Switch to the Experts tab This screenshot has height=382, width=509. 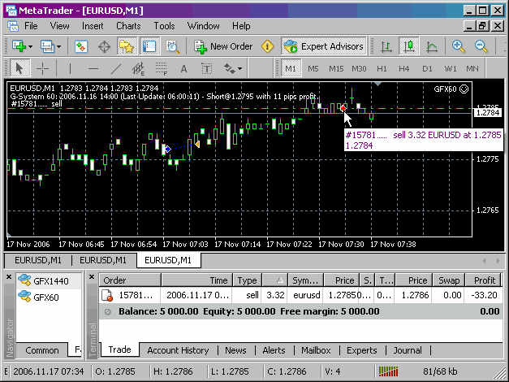tap(361, 350)
